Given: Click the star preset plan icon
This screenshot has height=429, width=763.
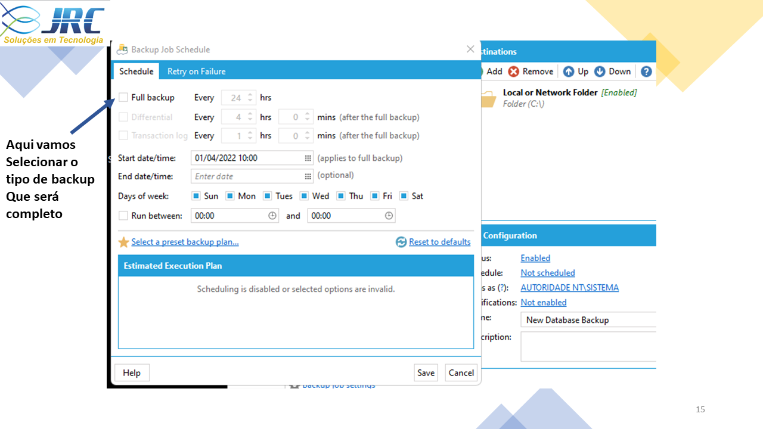Looking at the screenshot, I should 123,242.
